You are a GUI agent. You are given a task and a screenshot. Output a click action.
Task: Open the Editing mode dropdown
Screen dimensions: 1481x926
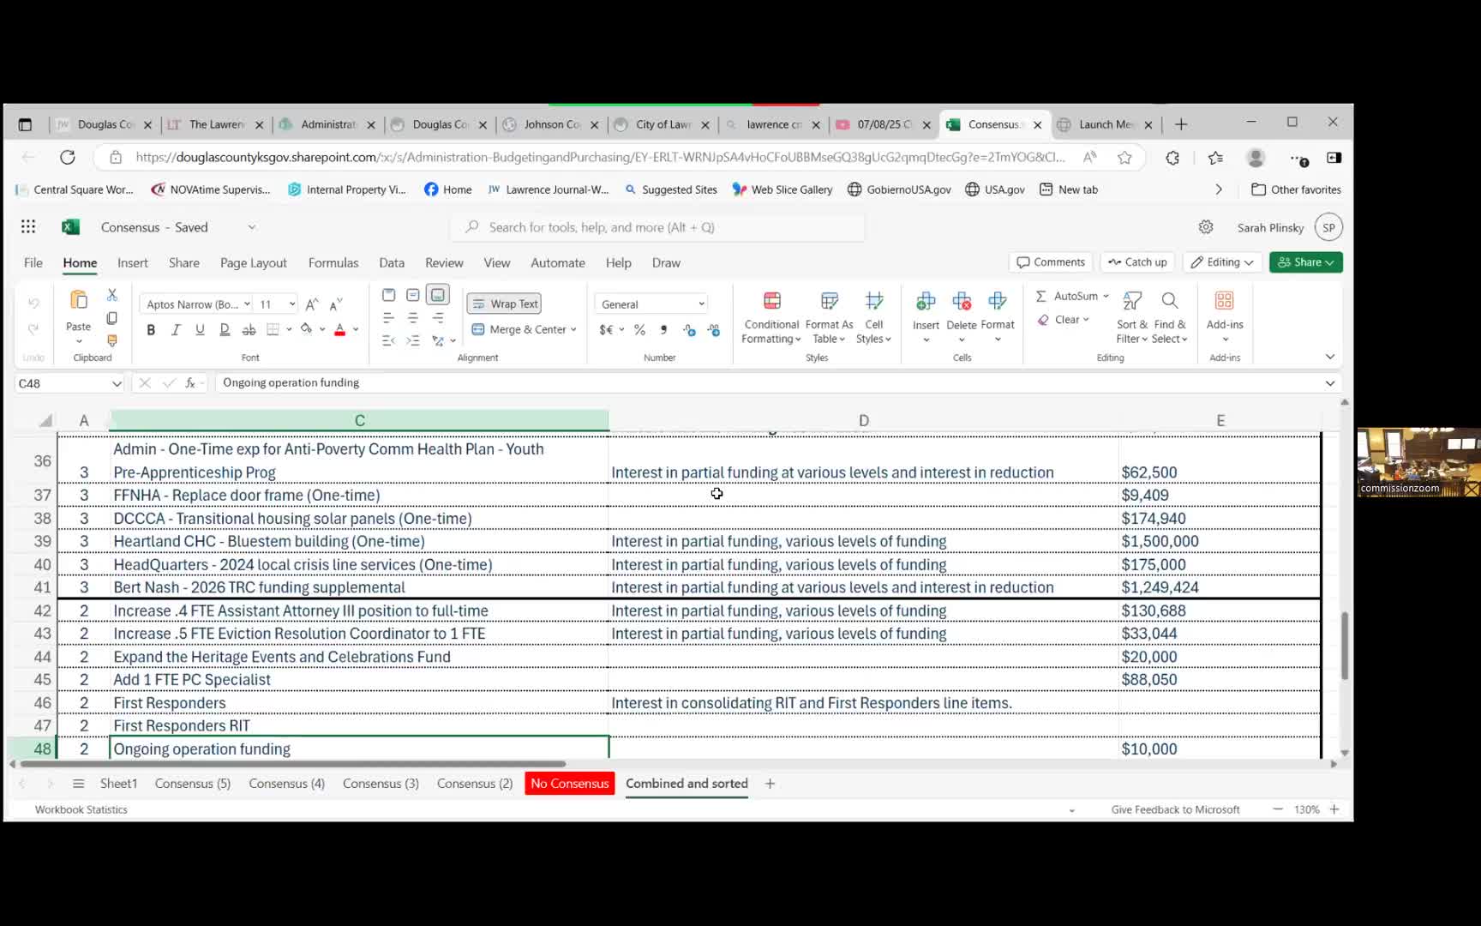(1220, 262)
